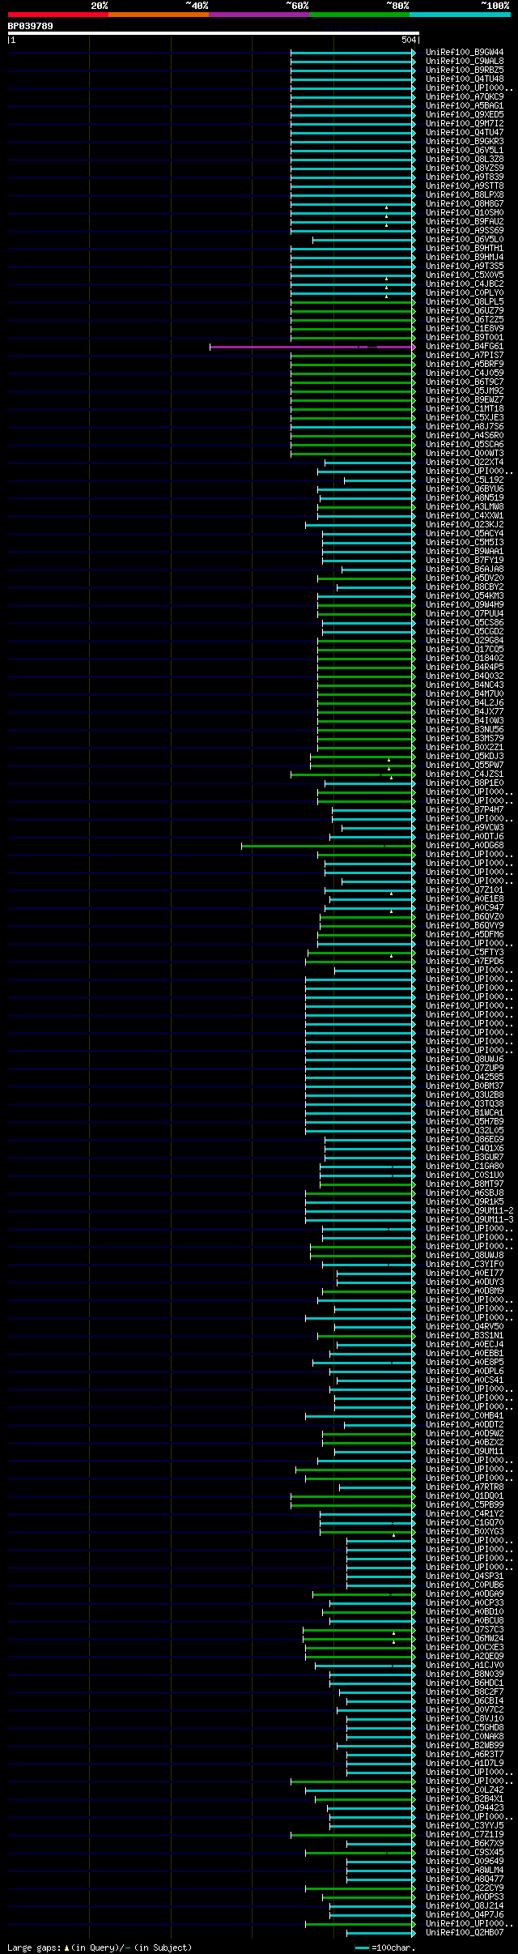Select the label UniRef100_Q22XT4
Image resolution: width=518 pixels, height=1954 pixels.
[465, 463]
